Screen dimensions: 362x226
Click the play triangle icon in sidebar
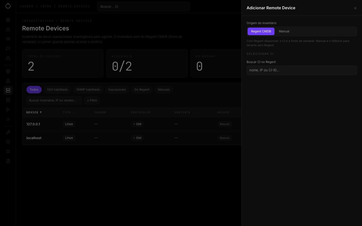[x=8, y=109]
